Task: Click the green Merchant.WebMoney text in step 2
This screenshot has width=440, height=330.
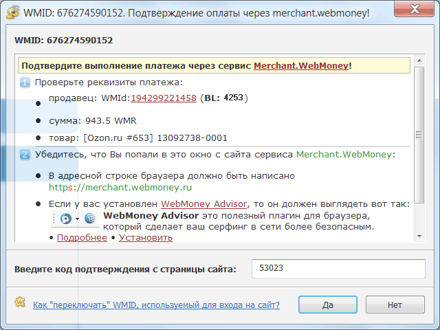Action: (x=344, y=155)
